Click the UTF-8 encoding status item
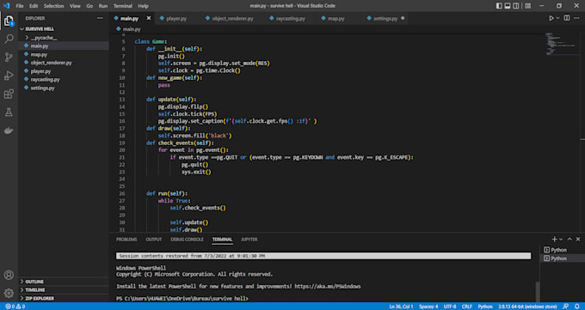This screenshot has width=585, height=310. tap(450, 307)
